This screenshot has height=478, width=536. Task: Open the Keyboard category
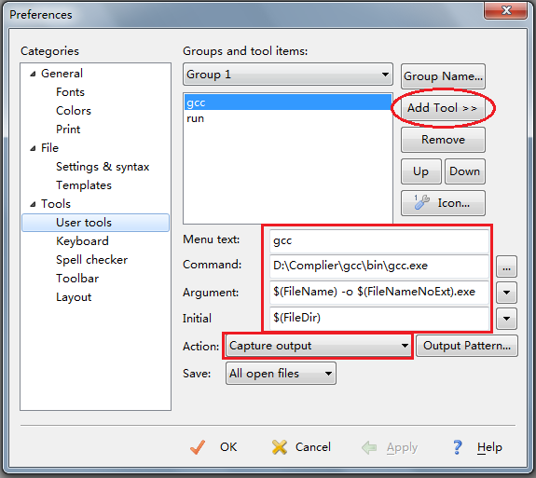click(82, 241)
